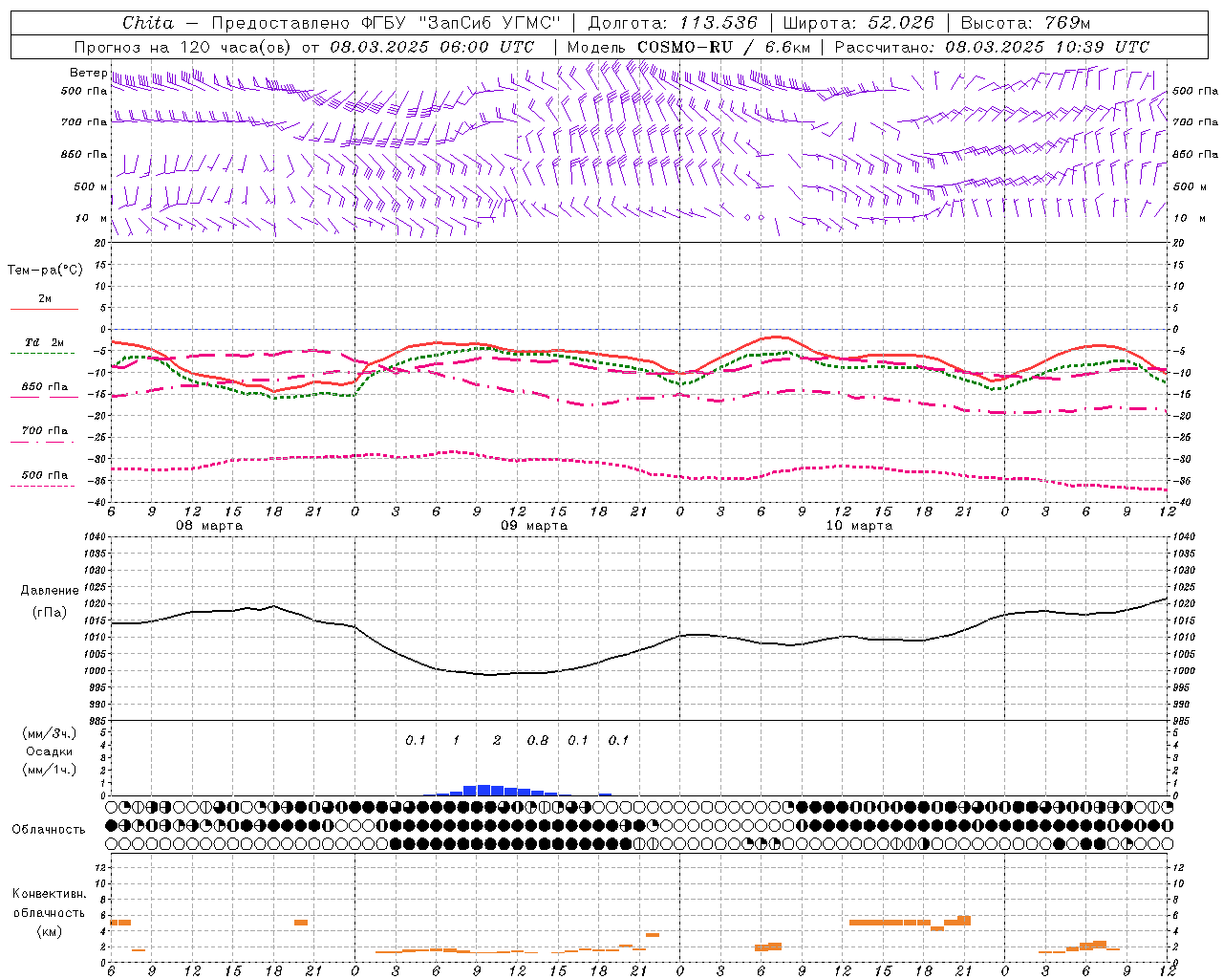Click the '500 м' wind level label on left
Screen dimensions: 1223x979
[91, 186]
